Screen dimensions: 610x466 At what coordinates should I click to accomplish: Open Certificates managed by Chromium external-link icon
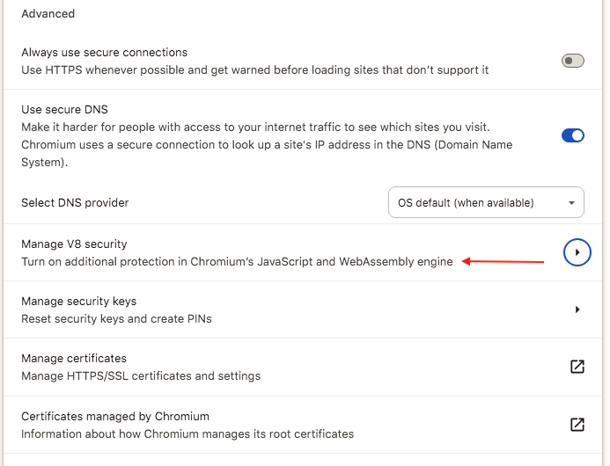(577, 425)
